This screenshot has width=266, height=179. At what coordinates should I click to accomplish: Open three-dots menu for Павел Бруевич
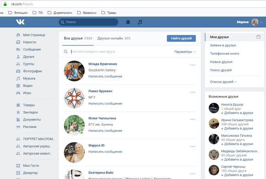click(193, 92)
